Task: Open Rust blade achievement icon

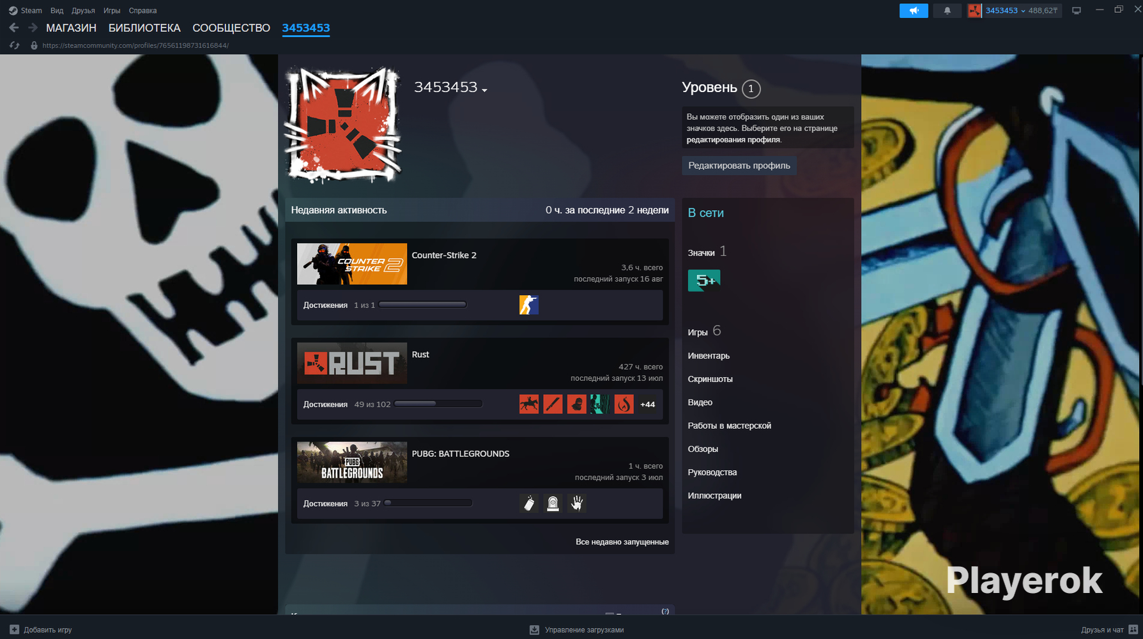Action: (x=553, y=404)
